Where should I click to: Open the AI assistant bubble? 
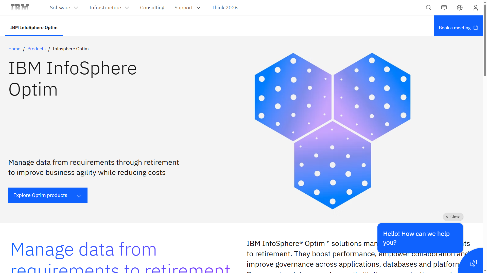tap(474, 264)
